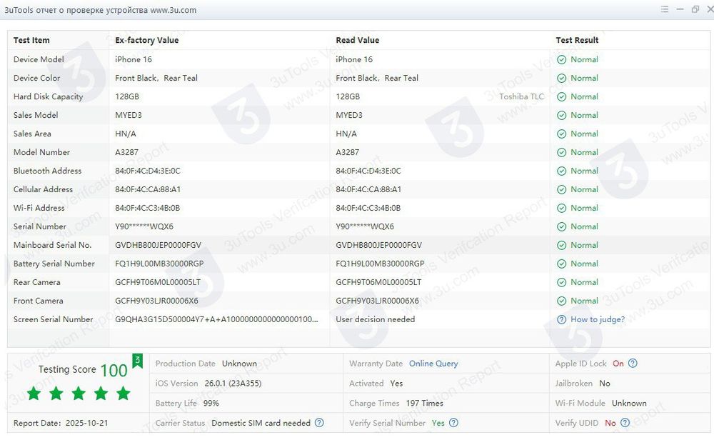Click the Toshiba TLC note
Viewport: 714px width, 440px height.
click(521, 96)
